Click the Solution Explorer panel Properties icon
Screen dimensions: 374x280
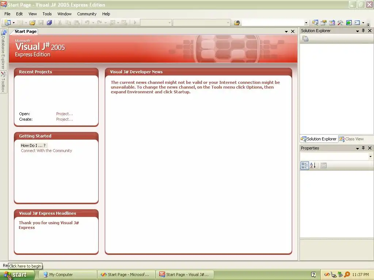305,39
